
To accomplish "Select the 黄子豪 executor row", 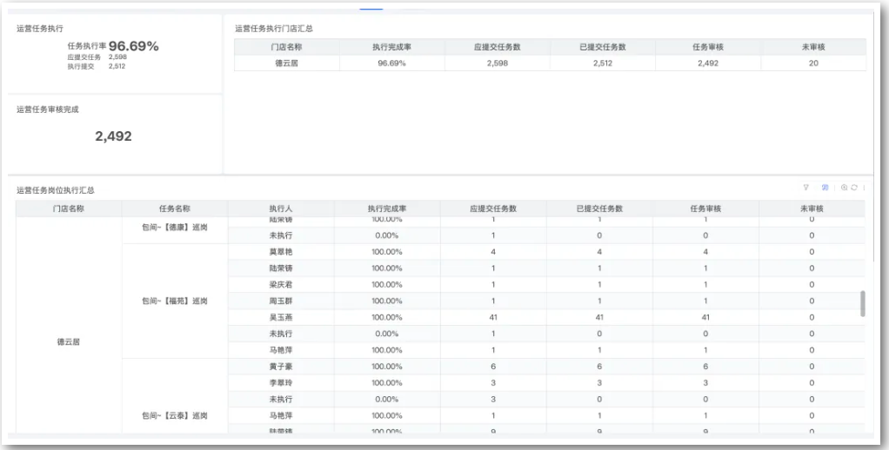I will coord(280,367).
